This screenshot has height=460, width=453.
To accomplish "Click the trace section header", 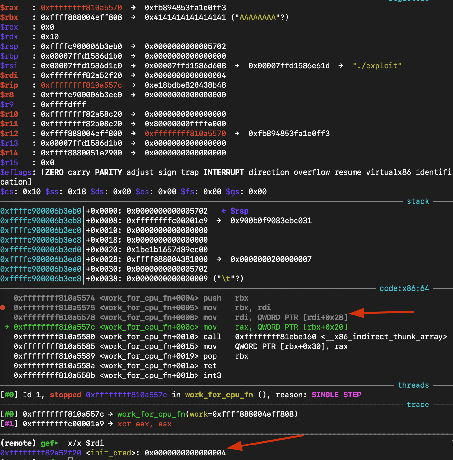I will point(418,405).
